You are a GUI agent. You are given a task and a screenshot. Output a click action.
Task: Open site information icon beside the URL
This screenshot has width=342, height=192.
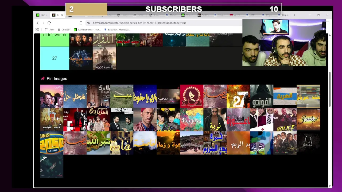click(88, 23)
